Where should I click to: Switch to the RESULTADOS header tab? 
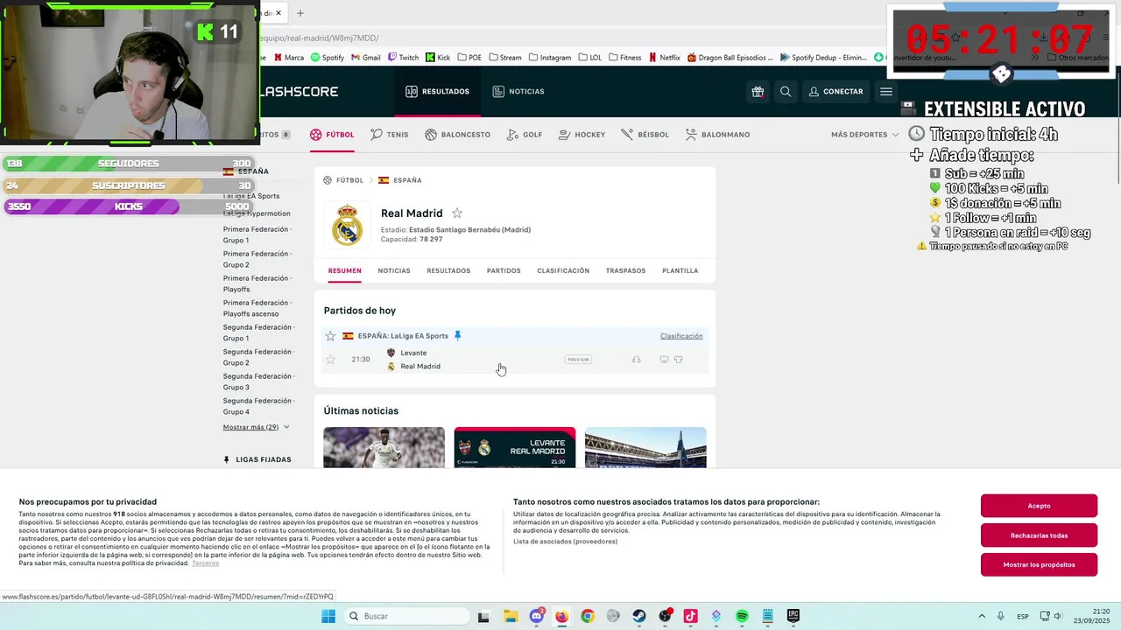coord(437,91)
